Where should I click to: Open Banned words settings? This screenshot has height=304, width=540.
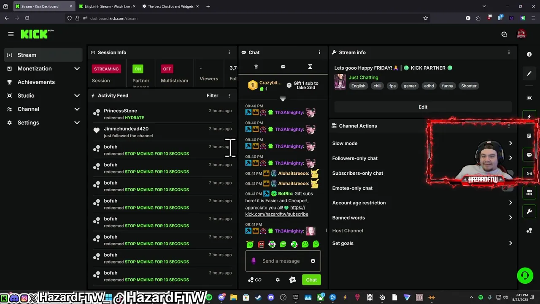423,218
